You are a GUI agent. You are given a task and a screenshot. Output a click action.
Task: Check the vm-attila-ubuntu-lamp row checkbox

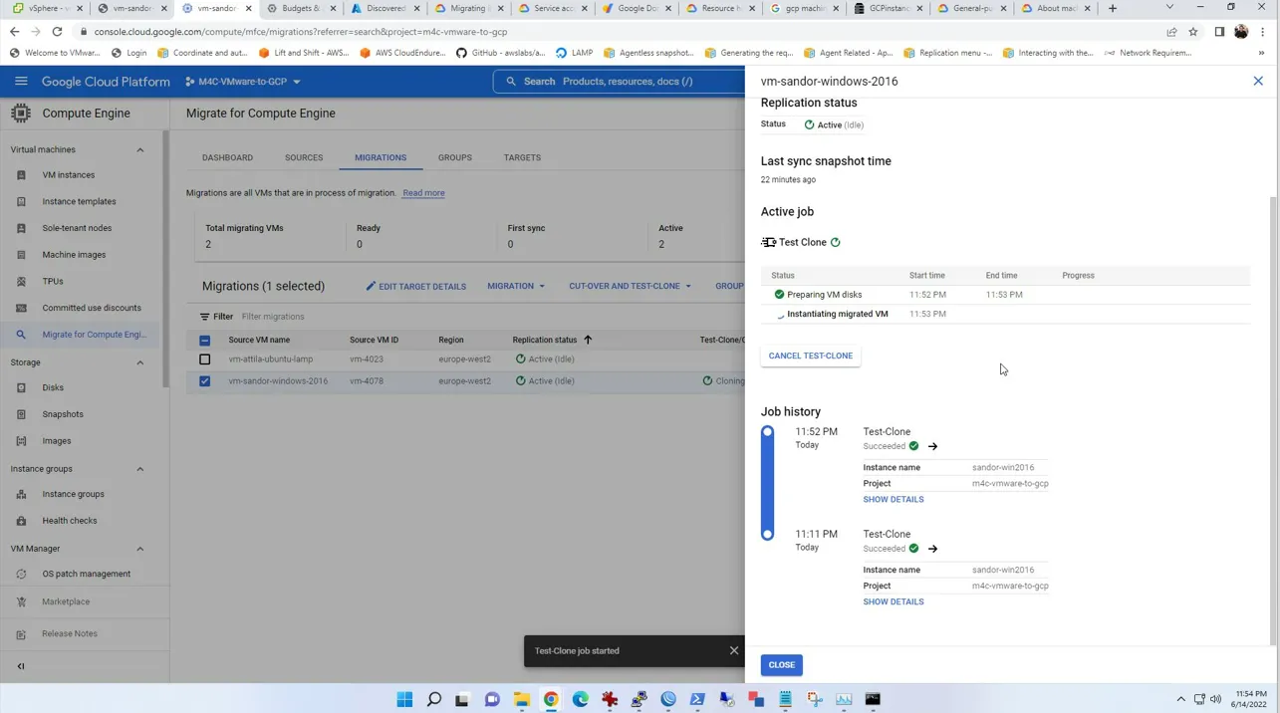(x=204, y=359)
